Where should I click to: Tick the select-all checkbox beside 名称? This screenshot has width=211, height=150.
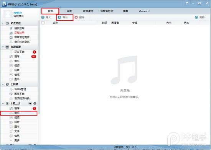(43, 23)
